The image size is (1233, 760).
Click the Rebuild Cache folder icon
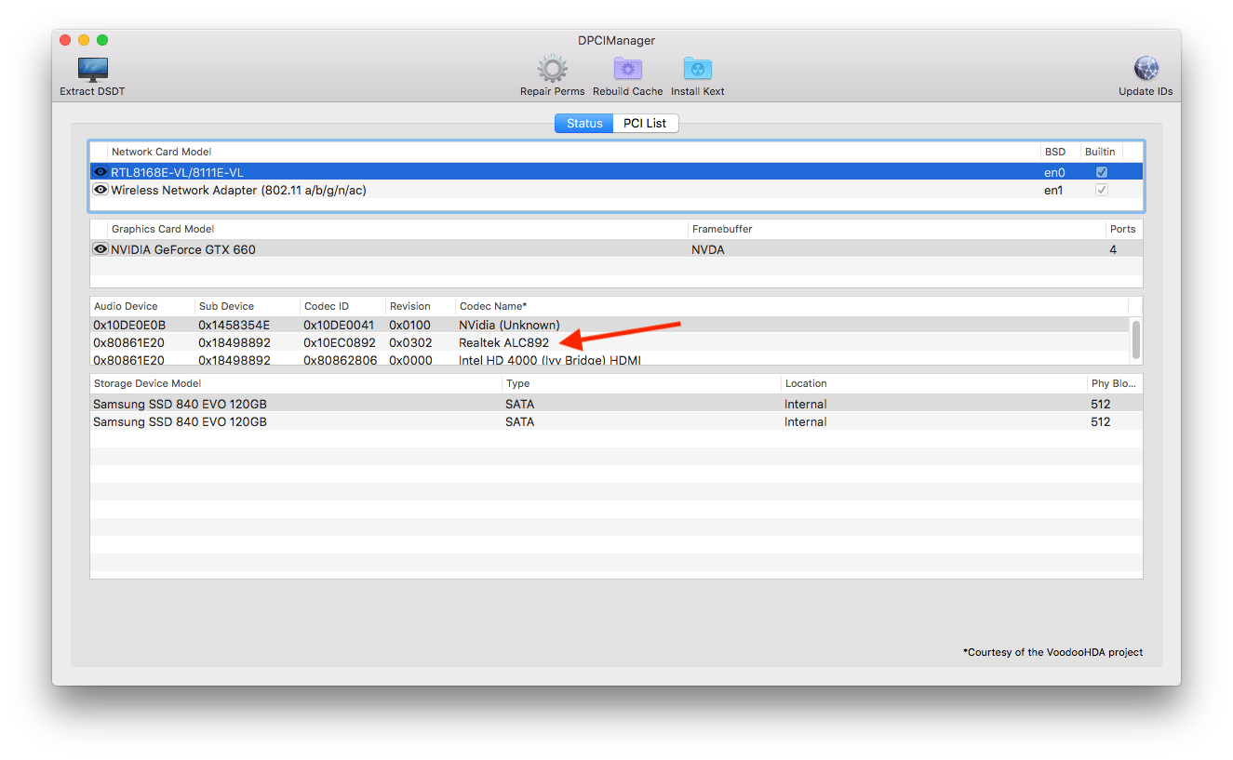(x=628, y=69)
